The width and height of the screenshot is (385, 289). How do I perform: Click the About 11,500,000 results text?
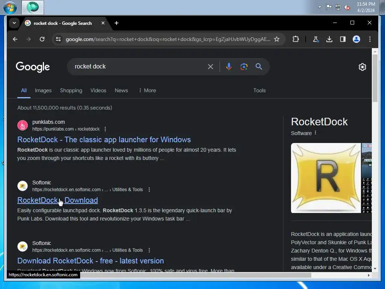coord(65,108)
